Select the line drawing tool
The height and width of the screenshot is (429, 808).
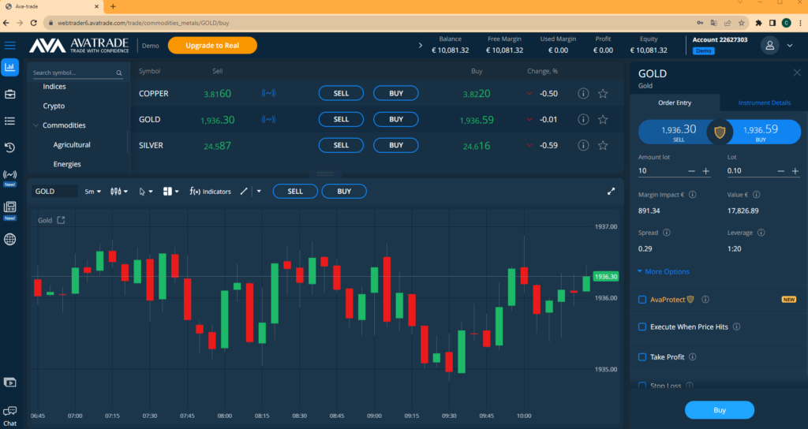click(244, 191)
